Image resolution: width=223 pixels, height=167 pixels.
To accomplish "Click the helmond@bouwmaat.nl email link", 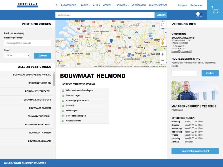I will pos(181,51).
